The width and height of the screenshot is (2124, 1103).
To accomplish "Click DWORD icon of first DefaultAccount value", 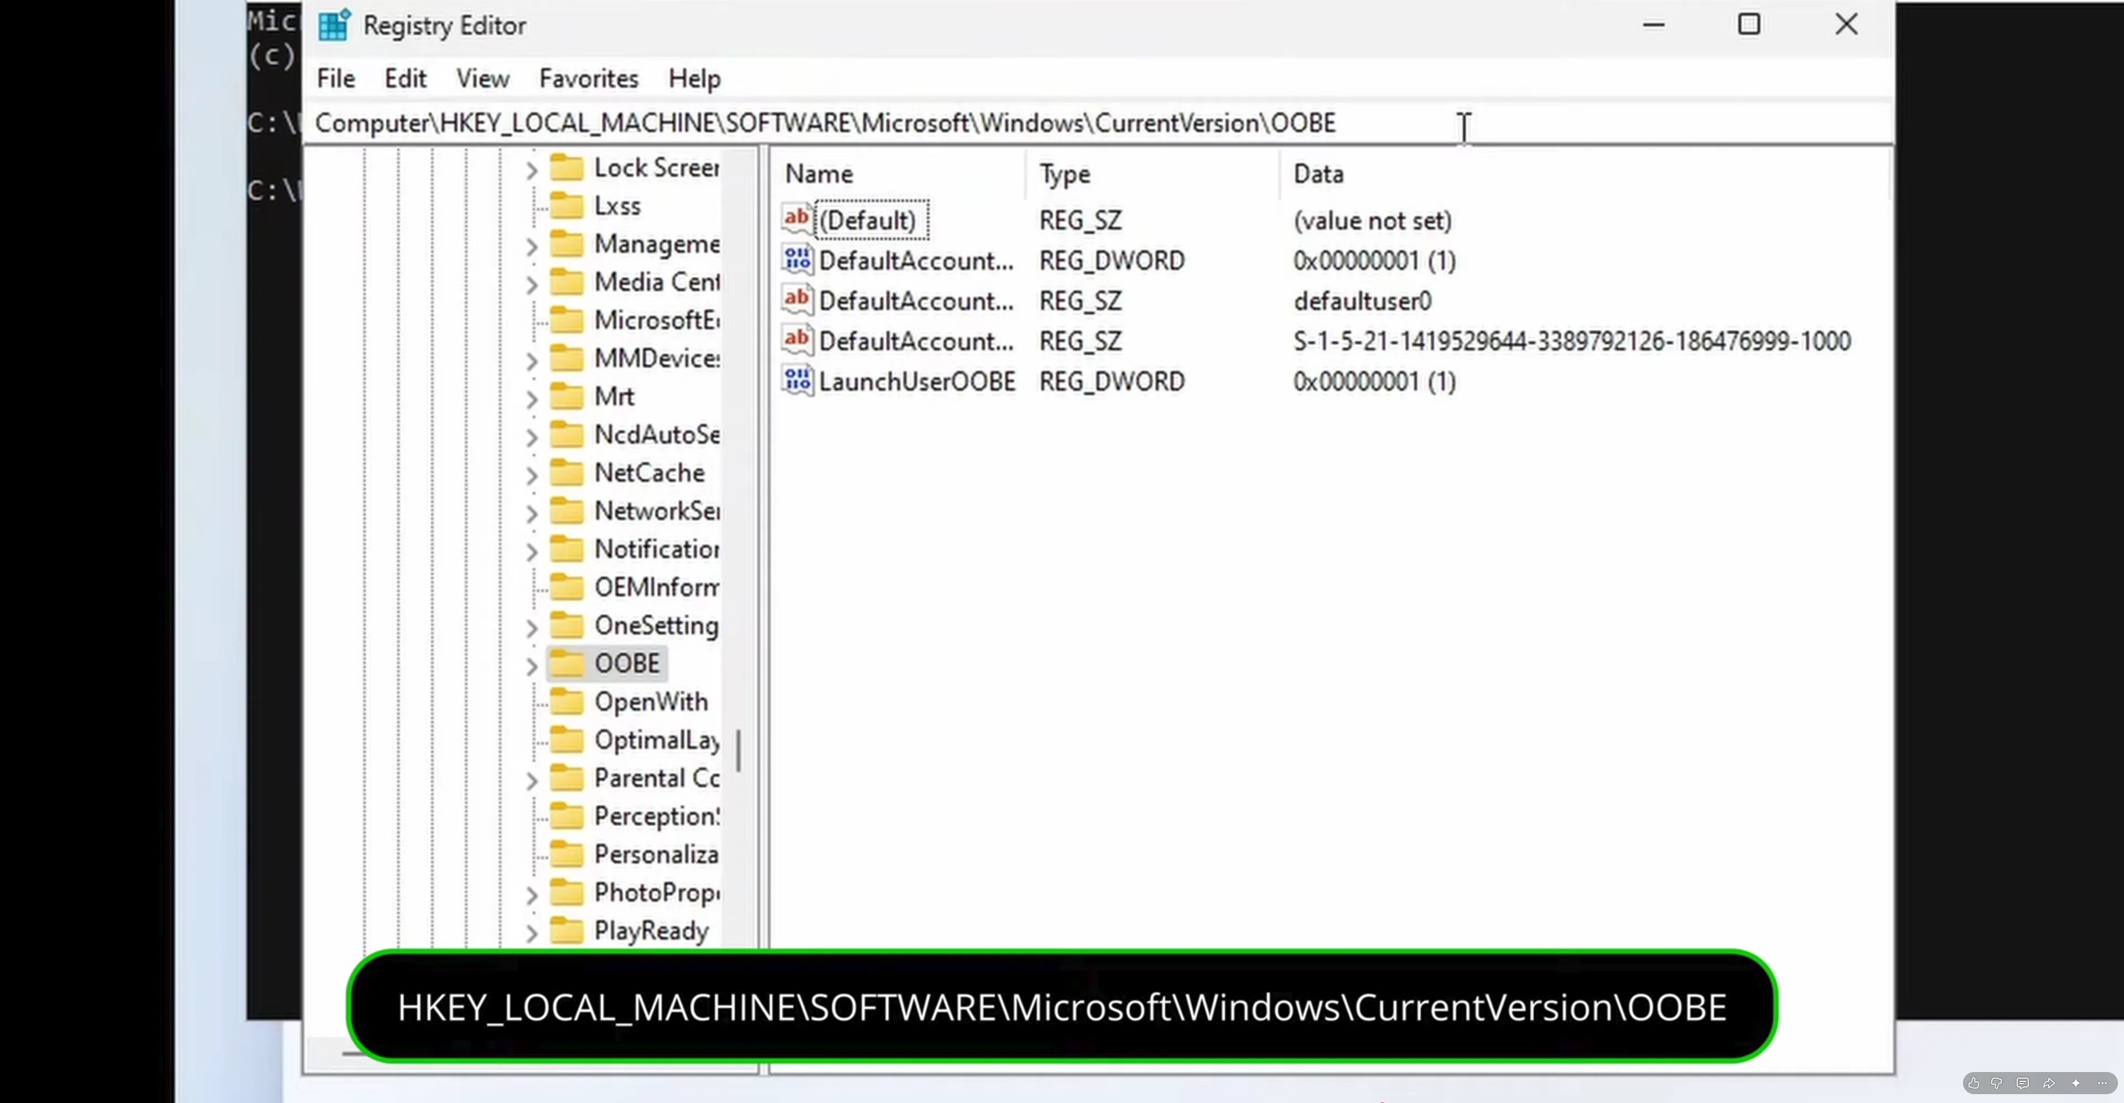I will (797, 259).
